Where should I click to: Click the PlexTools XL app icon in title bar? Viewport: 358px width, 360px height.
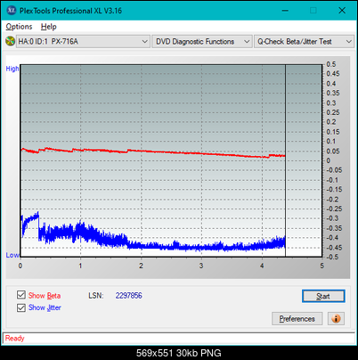(x=11, y=11)
